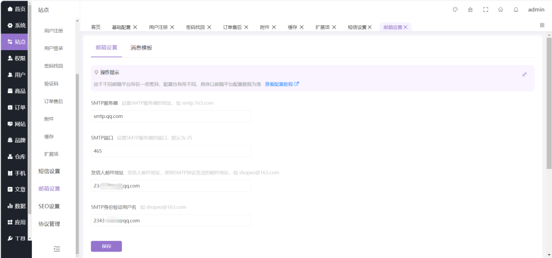Click the SMTP身份验证用户名 input field

pyautogui.click(x=171, y=221)
